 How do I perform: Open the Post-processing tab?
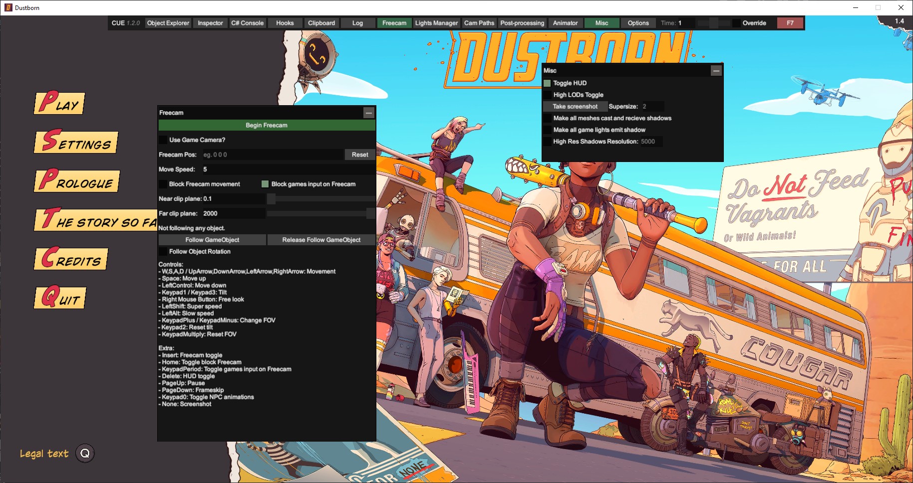point(522,23)
